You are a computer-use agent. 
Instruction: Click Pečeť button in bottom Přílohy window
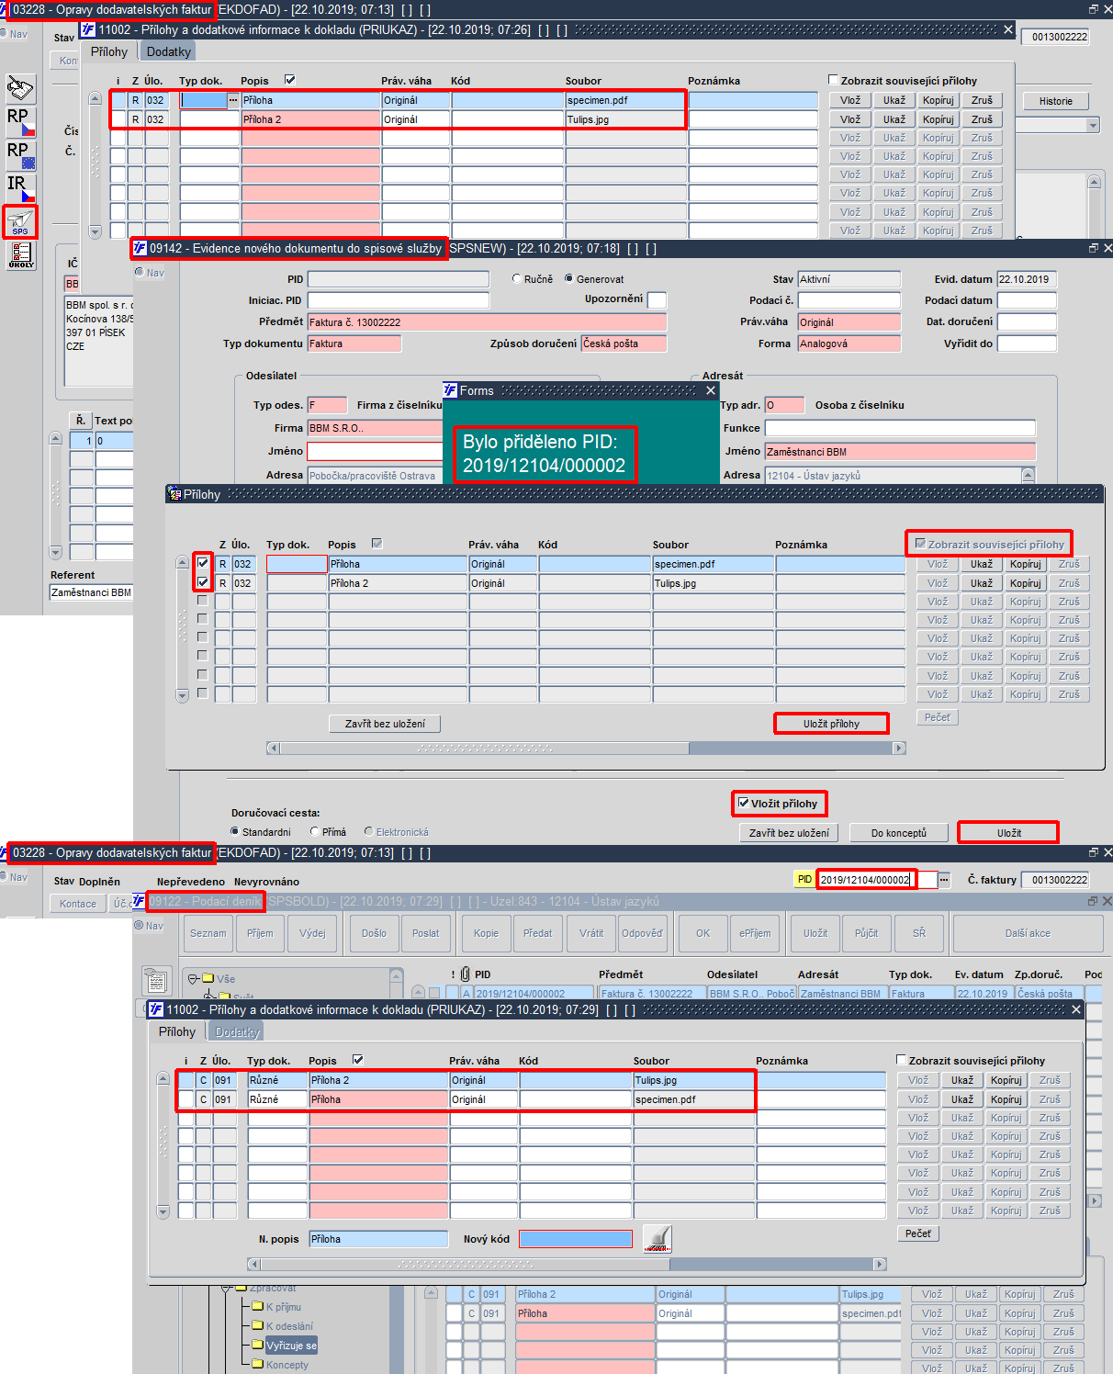pos(918,1233)
